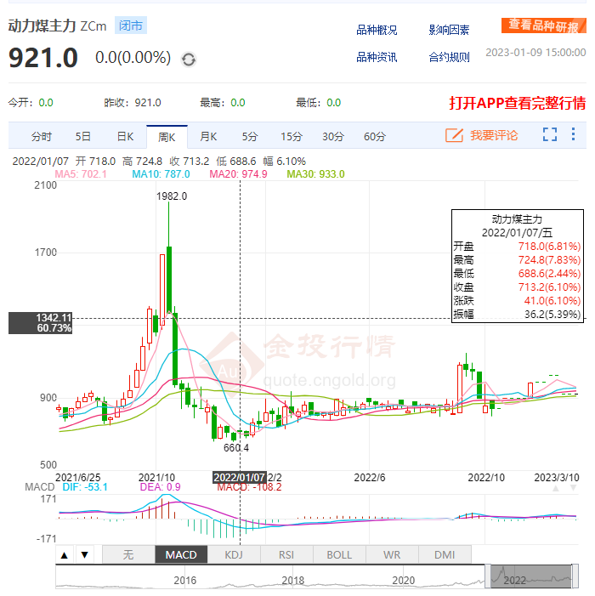Click 2018 on the overview timeline
Image resolution: width=595 pixels, height=596 pixels.
tap(293, 581)
